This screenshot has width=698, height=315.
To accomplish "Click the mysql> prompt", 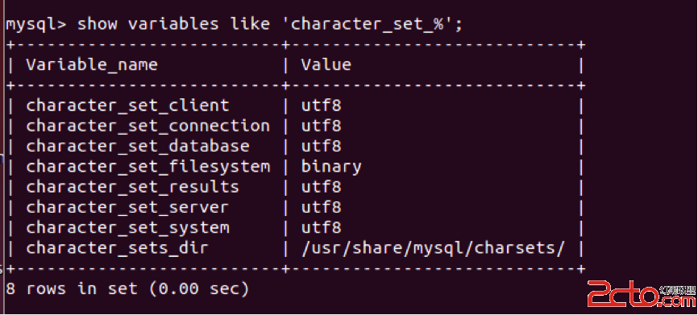I will [x=35, y=25].
